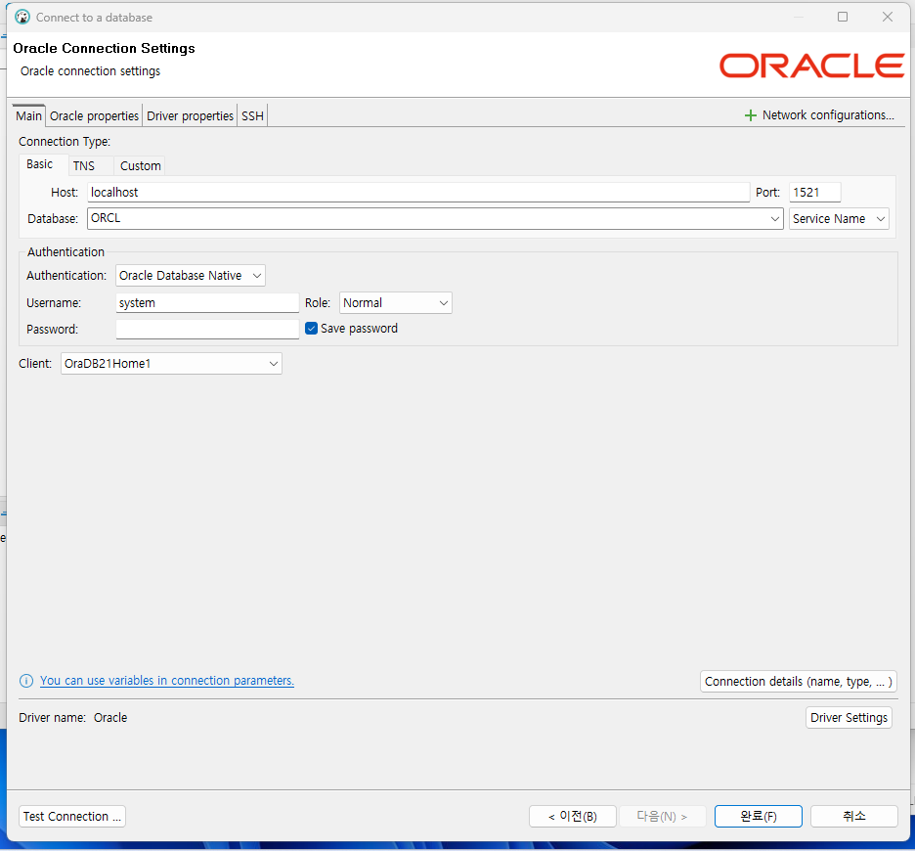Click the Oracle logo
Screen dimensions: 915x851
pyautogui.click(x=811, y=66)
